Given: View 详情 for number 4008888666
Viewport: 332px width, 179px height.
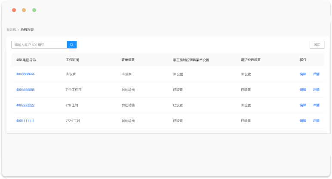Looking at the screenshot, I should 316,74.
